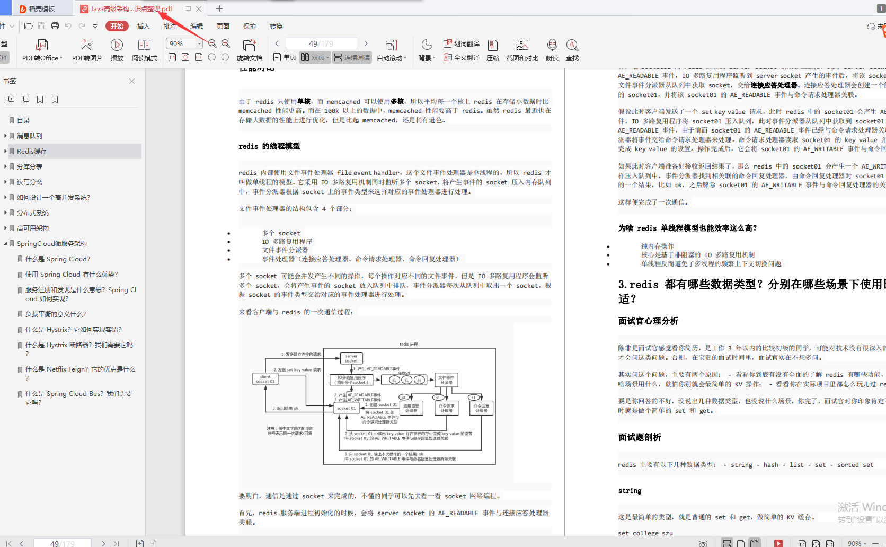
Task: Click the undo arrow icon
Action: click(68, 26)
